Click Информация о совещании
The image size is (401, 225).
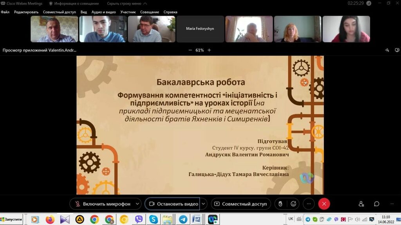[74, 4]
